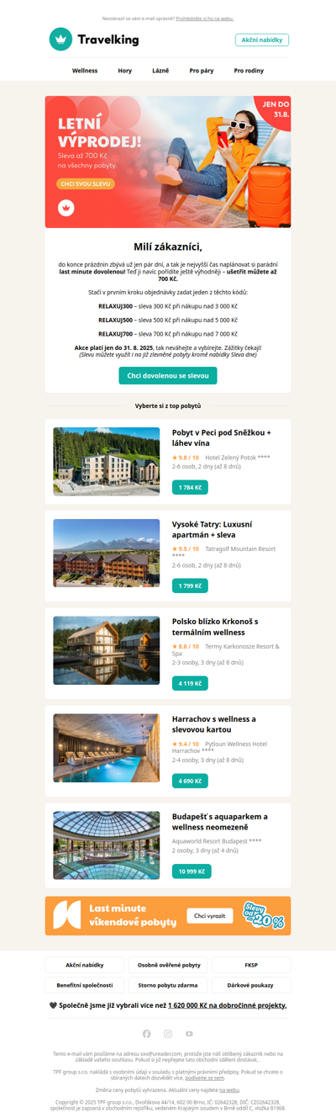Click the 1 799 Kč price button
The image size is (336, 1118).
coord(190,585)
